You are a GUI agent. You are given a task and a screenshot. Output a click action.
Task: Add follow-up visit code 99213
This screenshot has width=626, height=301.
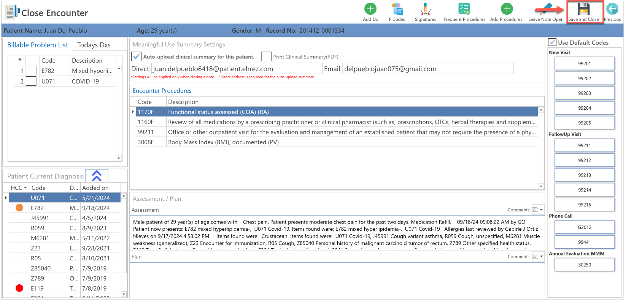(584, 175)
